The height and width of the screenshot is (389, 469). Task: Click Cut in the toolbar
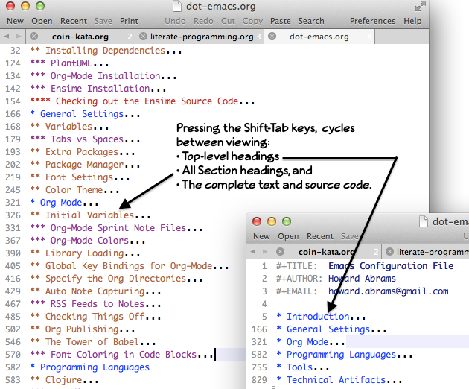pos(228,21)
